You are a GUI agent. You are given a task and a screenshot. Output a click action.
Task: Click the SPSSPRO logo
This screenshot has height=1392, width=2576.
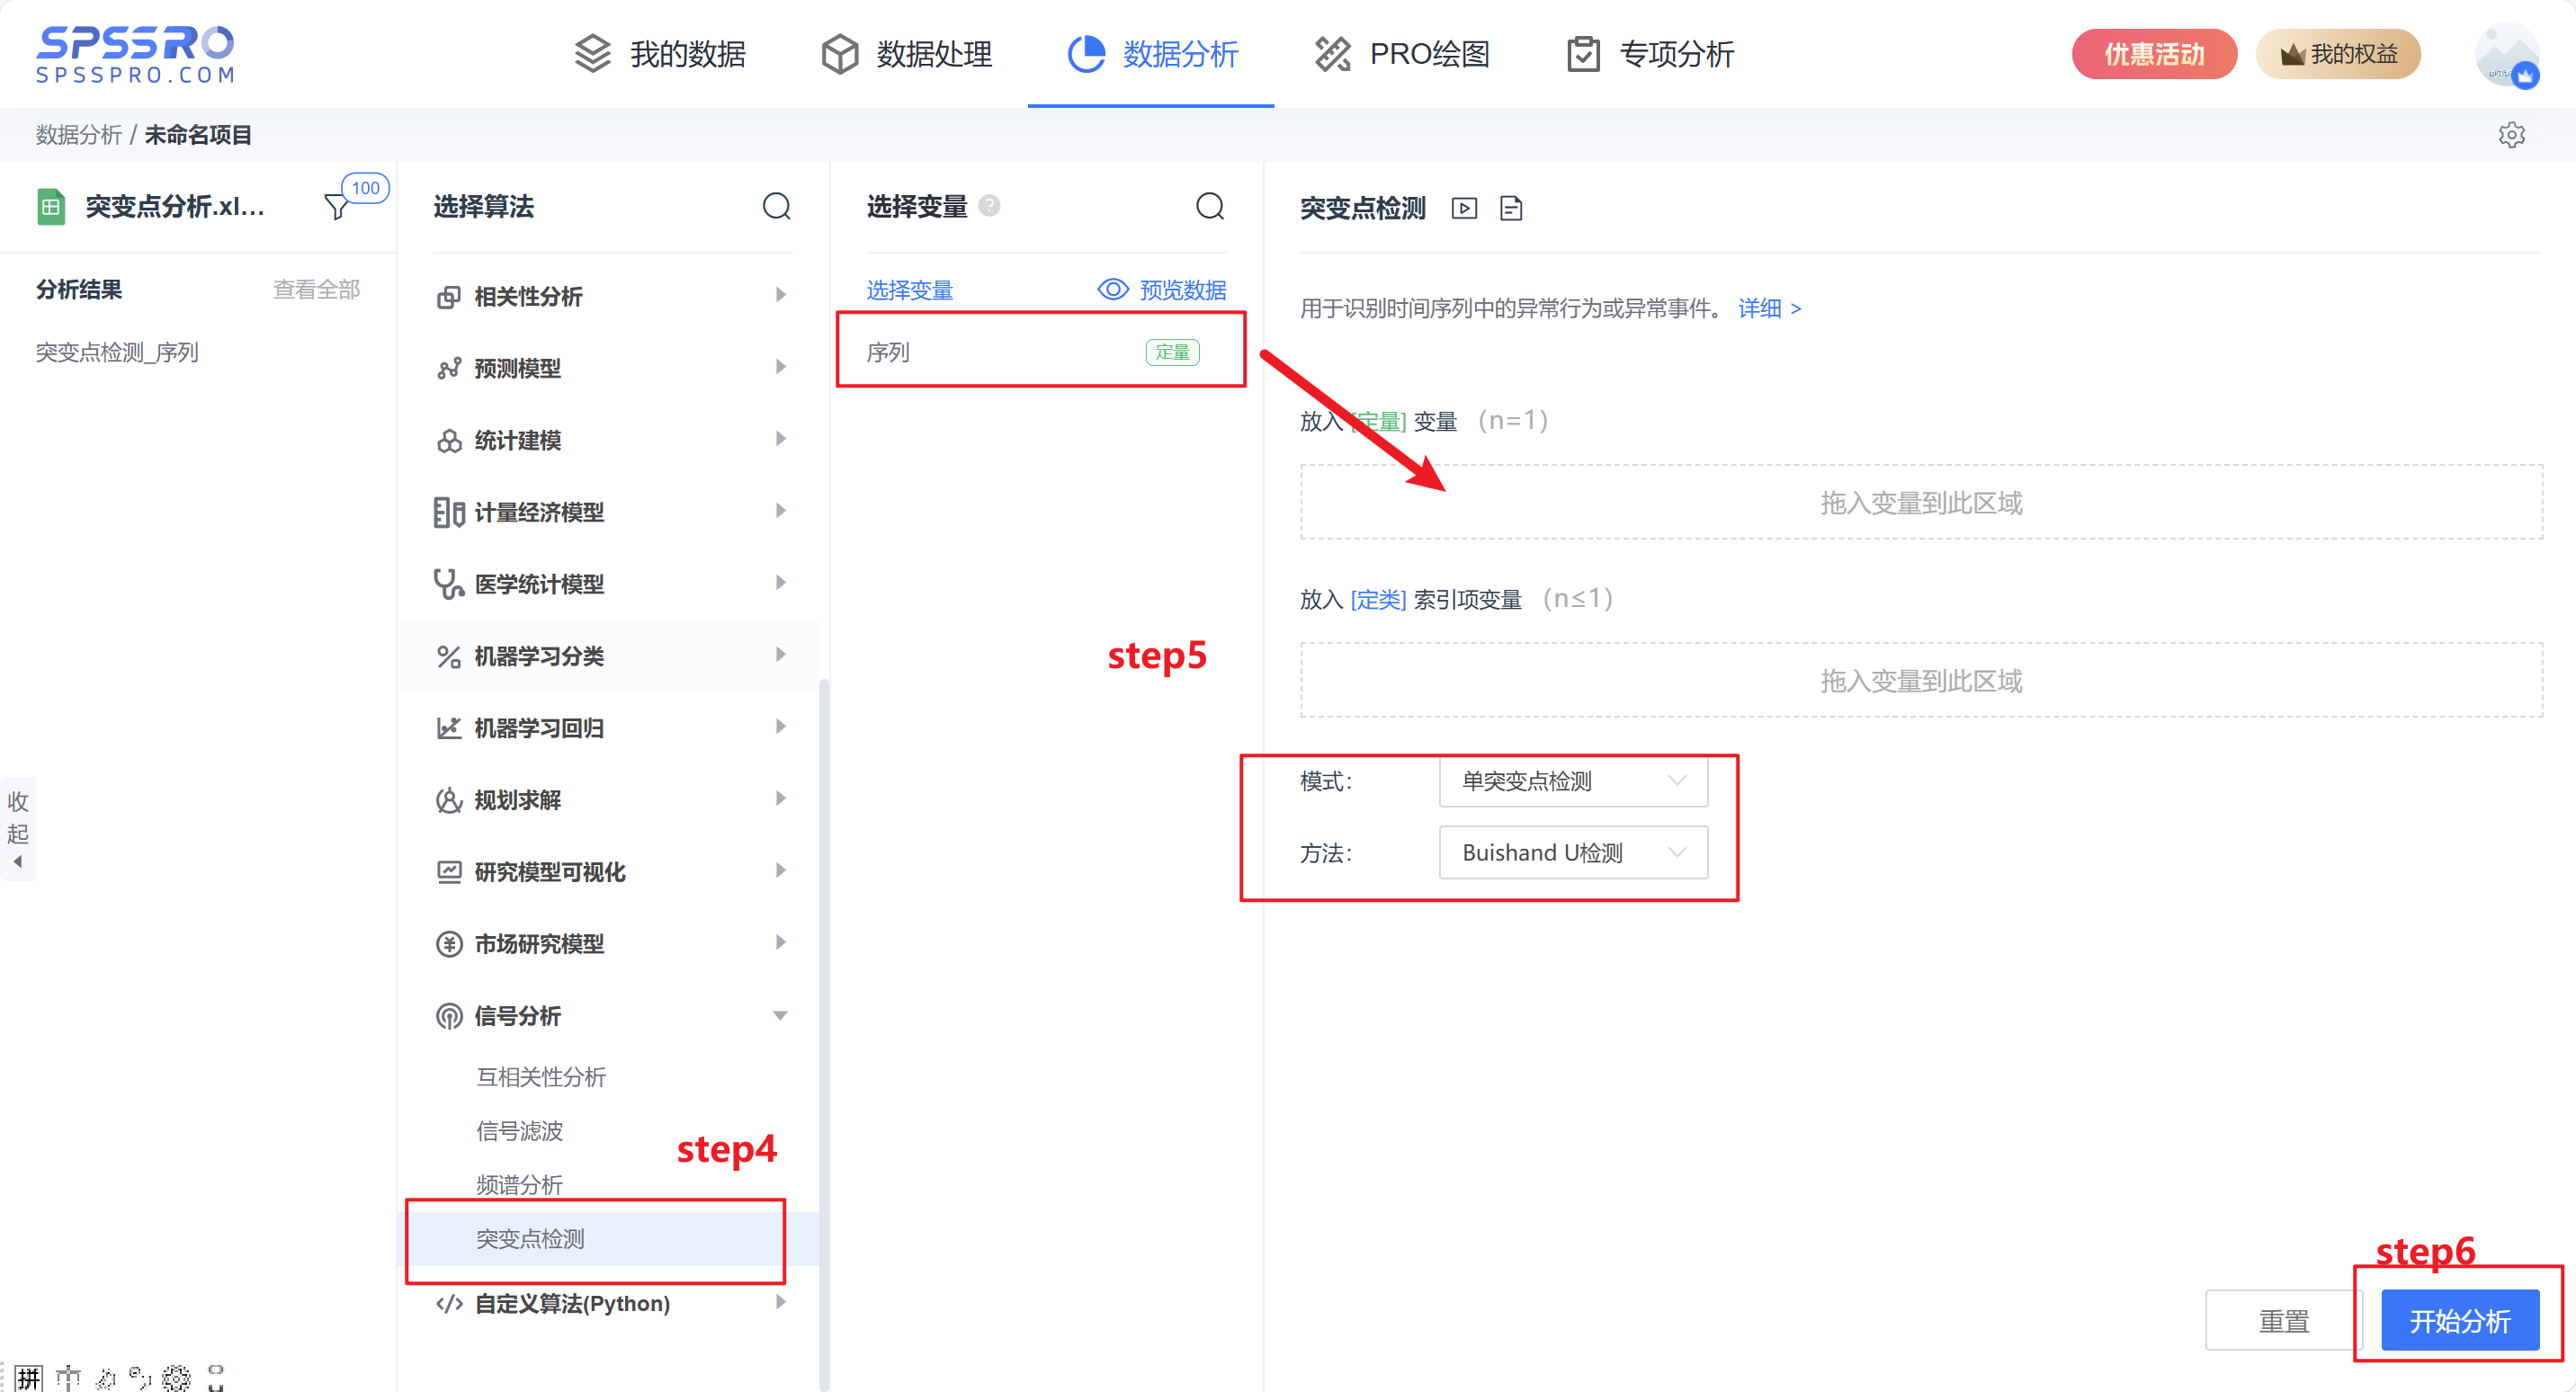pos(135,54)
